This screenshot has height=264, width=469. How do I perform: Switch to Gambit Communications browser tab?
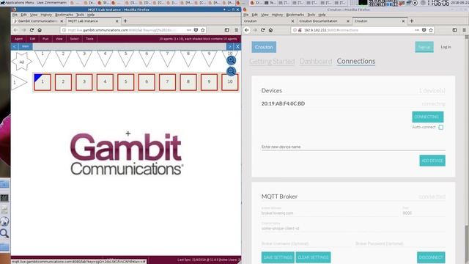point(38,21)
